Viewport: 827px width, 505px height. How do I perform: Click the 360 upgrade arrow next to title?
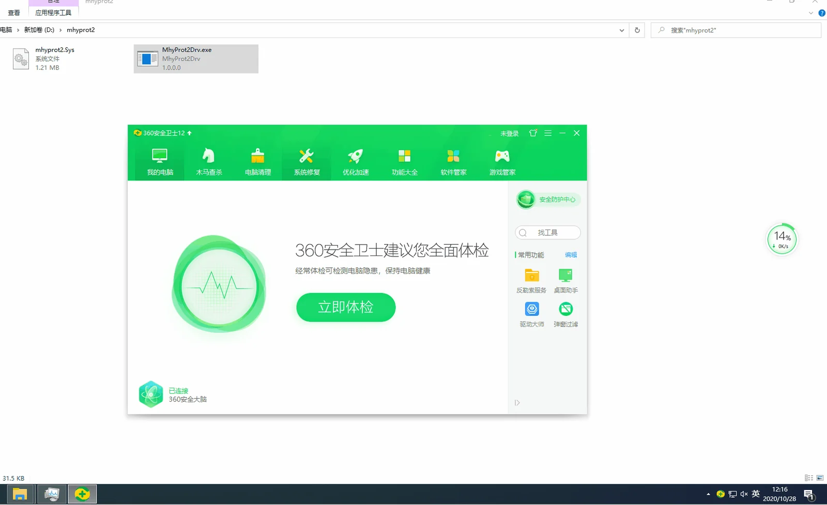pos(189,133)
